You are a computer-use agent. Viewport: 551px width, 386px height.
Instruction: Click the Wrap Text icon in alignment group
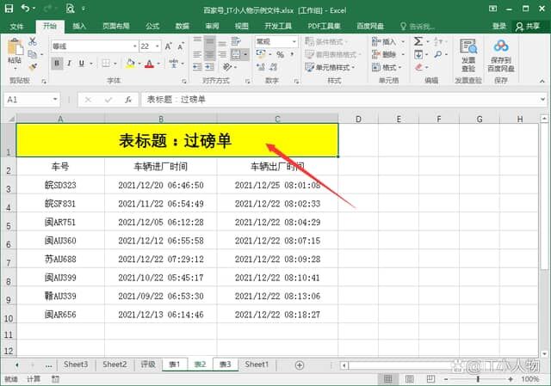pos(236,41)
